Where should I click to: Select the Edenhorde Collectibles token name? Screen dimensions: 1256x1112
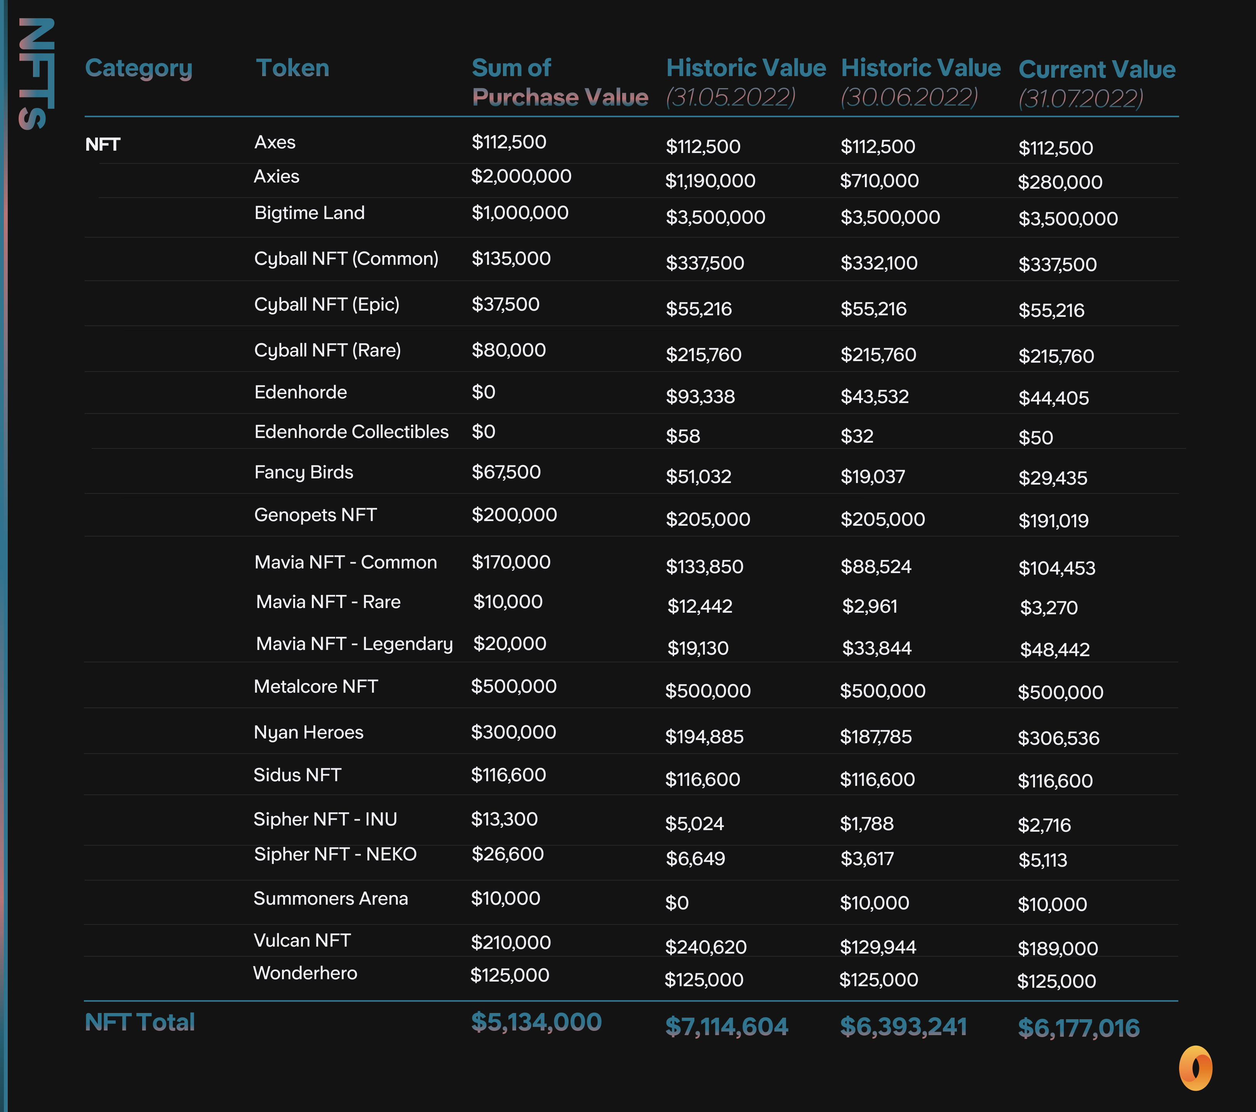(351, 431)
